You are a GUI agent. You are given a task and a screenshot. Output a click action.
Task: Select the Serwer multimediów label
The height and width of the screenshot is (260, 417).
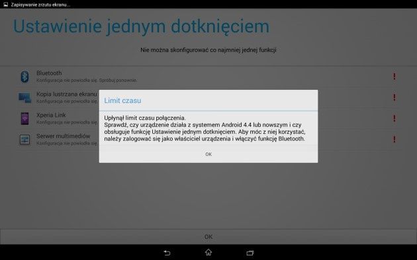click(64, 136)
